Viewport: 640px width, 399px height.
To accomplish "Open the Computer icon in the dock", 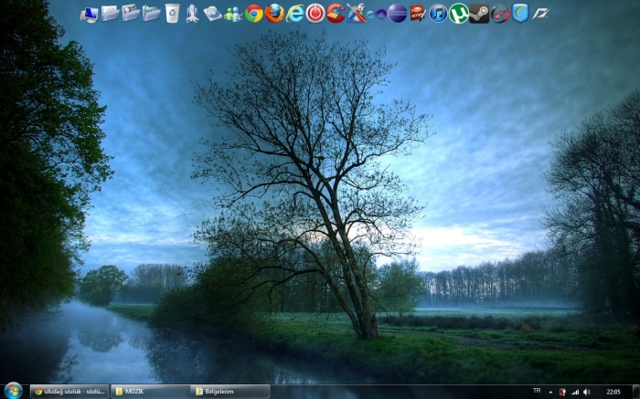I will tap(89, 14).
